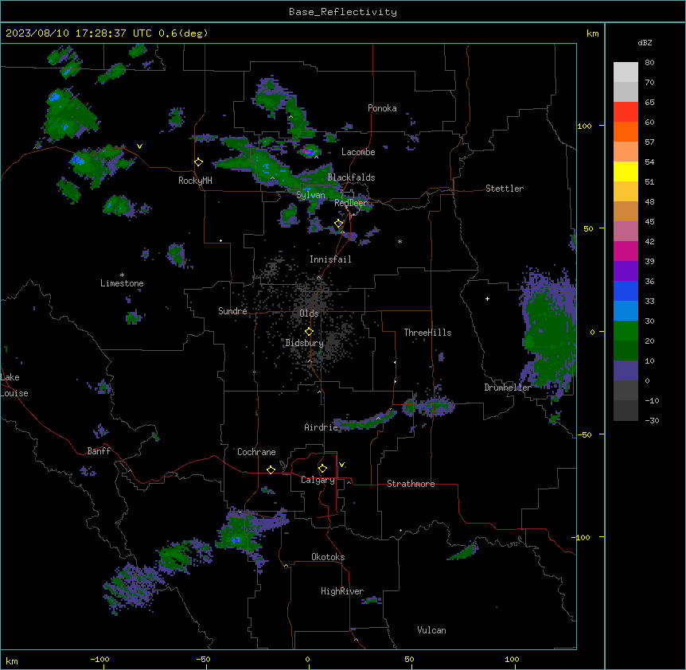Click the Blackfalds town label
Image resolution: width=686 pixels, height=670 pixels.
pyautogui.click(x=351, y=177)
